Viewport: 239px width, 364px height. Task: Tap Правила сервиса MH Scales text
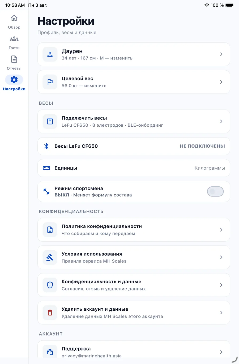point(94,261)
